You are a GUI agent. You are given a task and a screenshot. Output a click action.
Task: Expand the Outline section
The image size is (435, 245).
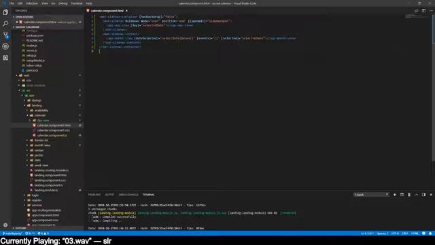(x=14, y=229)
